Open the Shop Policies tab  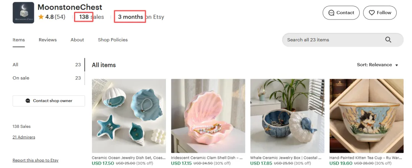pos(113,40)
